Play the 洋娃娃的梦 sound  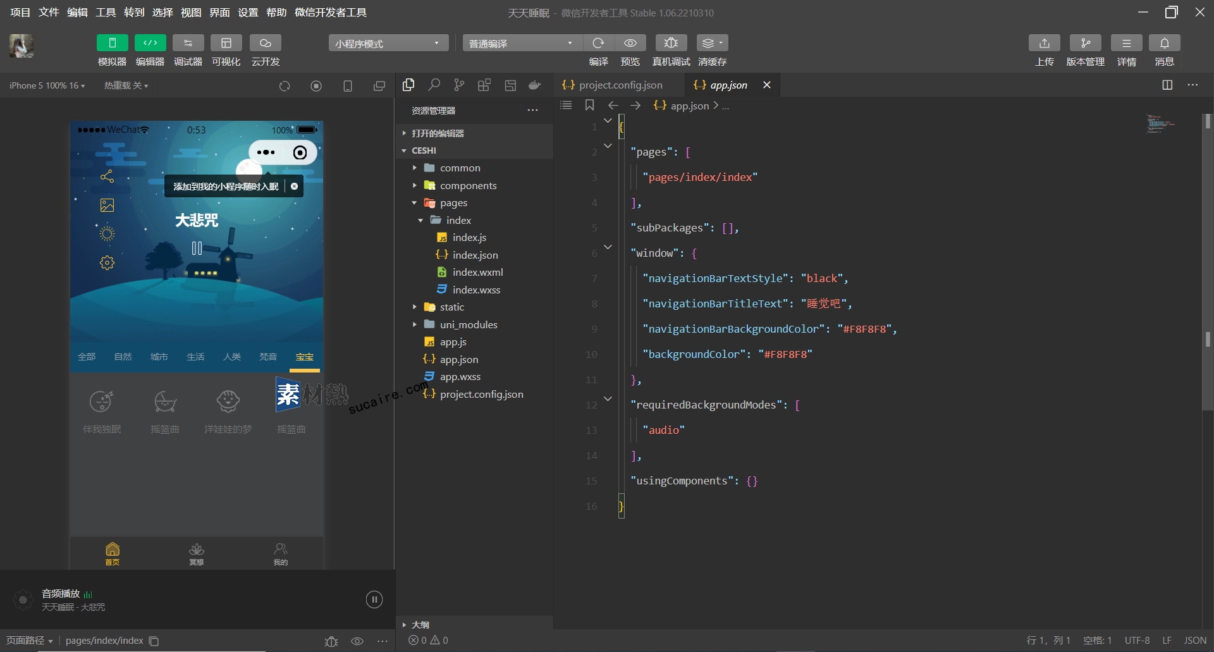point(228,411)
